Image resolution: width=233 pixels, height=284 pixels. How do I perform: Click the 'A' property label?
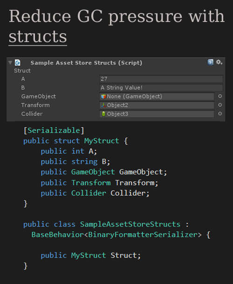(x=23, y=79)
